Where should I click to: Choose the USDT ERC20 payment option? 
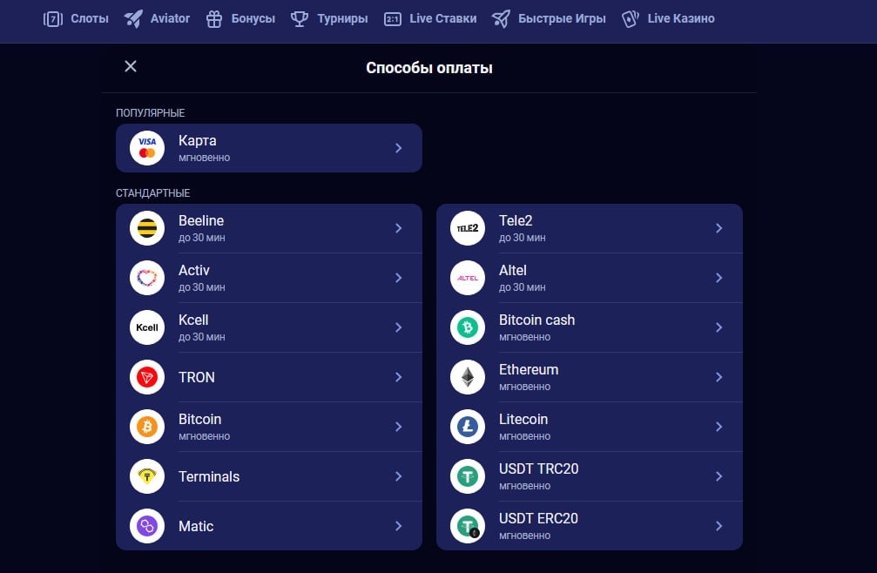(590, 526)
